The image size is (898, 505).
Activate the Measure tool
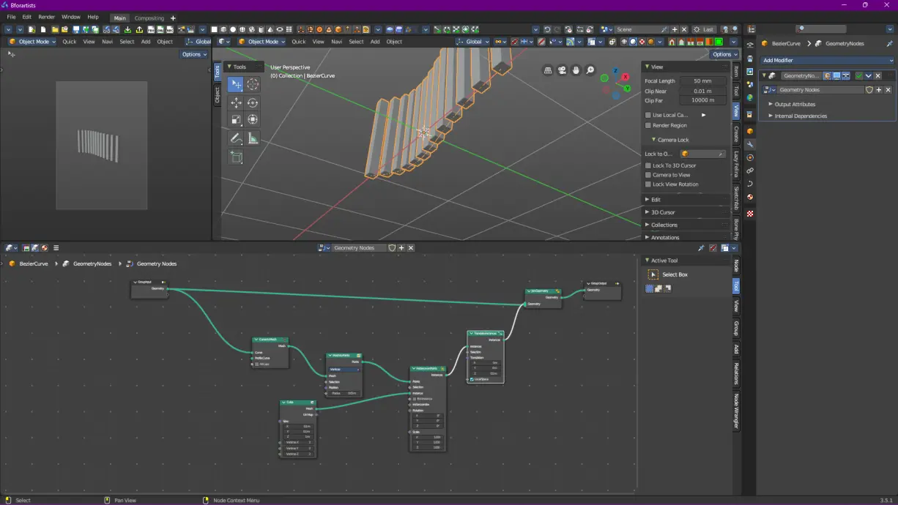(x=253, y=138)
